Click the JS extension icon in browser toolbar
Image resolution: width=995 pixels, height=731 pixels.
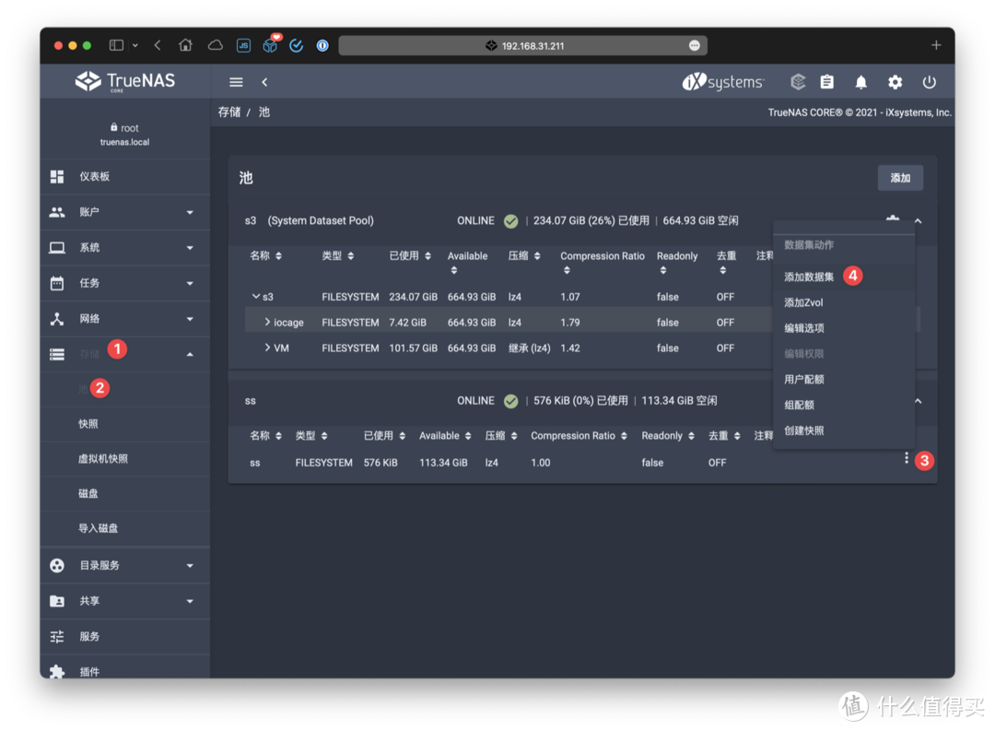(243, 45)
